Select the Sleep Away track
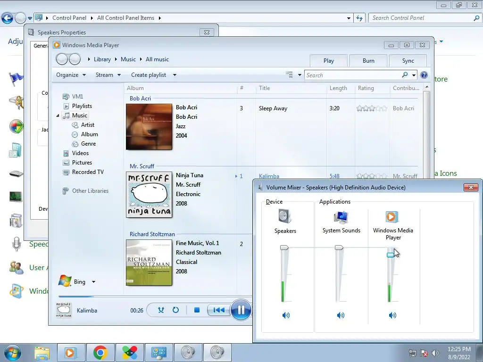This screenshot has width=483, height=362. (x=273, y=108)
